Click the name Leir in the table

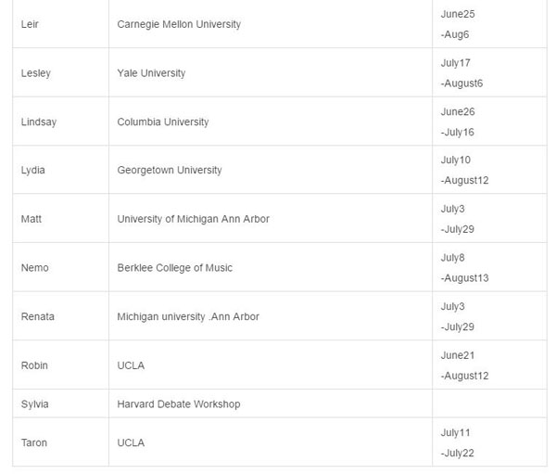[x=30, y=24]
